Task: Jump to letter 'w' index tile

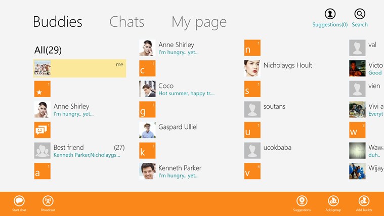Action: coord(357,130)
